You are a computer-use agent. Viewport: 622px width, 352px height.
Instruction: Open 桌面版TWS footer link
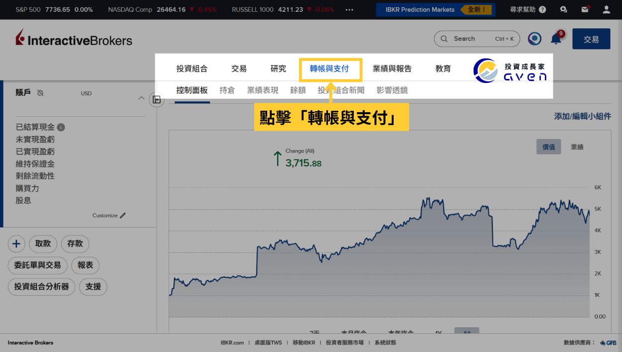point(268,343)
